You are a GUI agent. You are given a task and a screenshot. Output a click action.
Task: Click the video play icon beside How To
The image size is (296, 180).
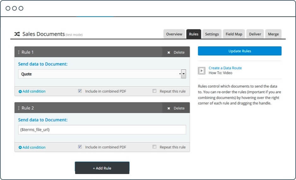click(201, 70)
